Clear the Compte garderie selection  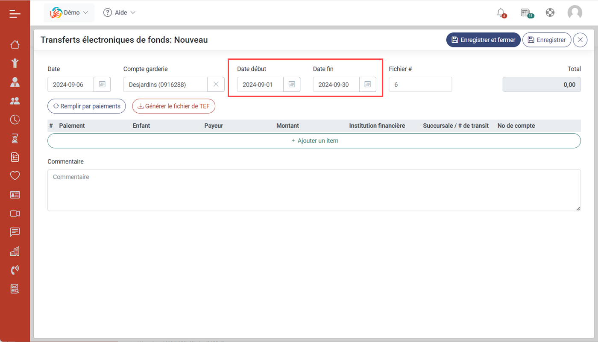pos(216,85)
